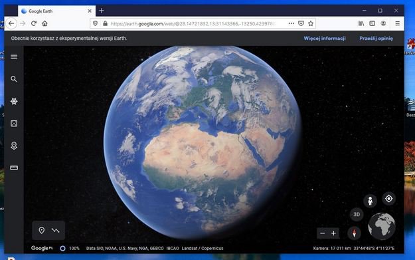Viewport: 415px width, 260px height.
Task: Open the Google Earth hamburger menu
Action: 14,57
